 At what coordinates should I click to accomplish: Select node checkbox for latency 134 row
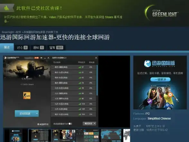(x=53, y=104)
